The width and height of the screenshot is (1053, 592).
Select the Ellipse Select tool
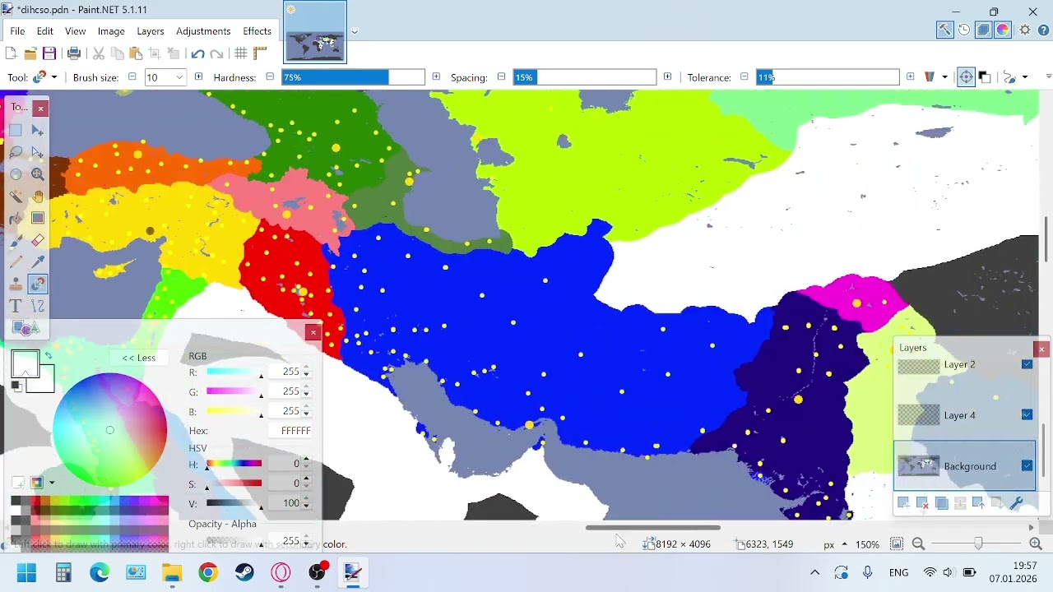coord(16,174)
